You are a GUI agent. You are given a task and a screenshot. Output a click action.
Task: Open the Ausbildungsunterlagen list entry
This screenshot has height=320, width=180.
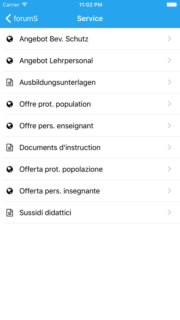pos(92,82)
